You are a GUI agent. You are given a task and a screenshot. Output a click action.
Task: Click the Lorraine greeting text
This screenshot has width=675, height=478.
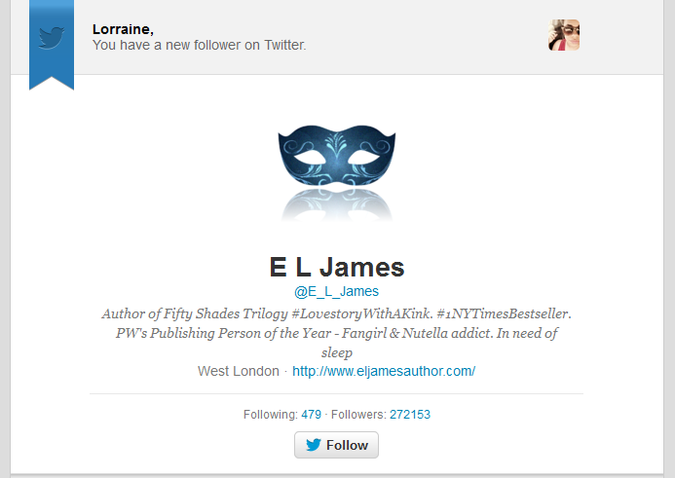click(123, 29)
